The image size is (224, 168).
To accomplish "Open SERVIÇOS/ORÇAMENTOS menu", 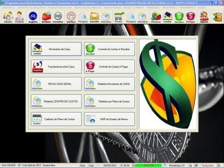I will [x=88, y=8].
